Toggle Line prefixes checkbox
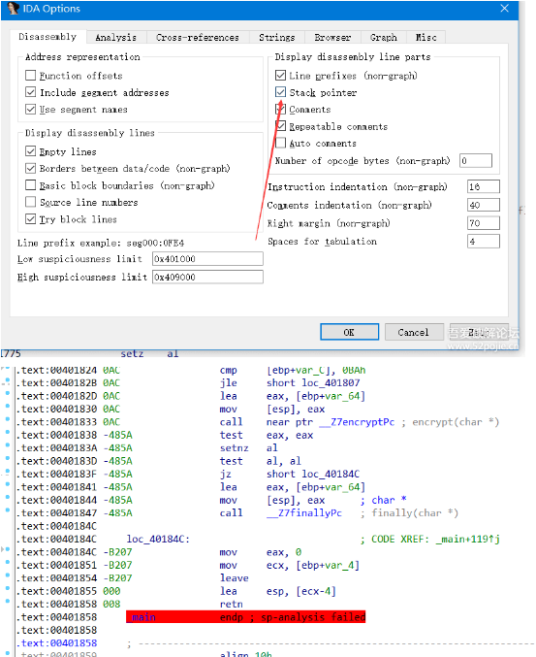This screenshot has width=536, height=657. pyautogui.click(x=280, y=76)
